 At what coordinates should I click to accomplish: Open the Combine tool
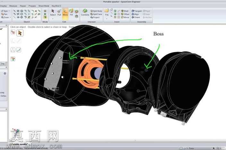(85, 12)
